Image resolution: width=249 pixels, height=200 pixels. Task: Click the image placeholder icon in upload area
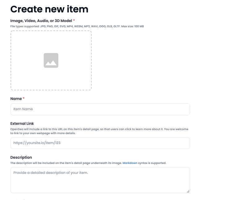51,60
